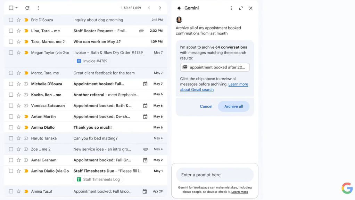Open Gemini panel more options
Viewport: 355px width, 200px height.
(x=231, y=8)
